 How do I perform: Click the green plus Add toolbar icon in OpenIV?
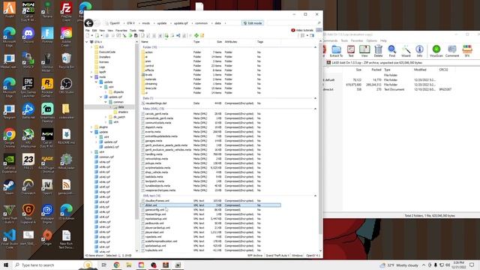(196, 36)
